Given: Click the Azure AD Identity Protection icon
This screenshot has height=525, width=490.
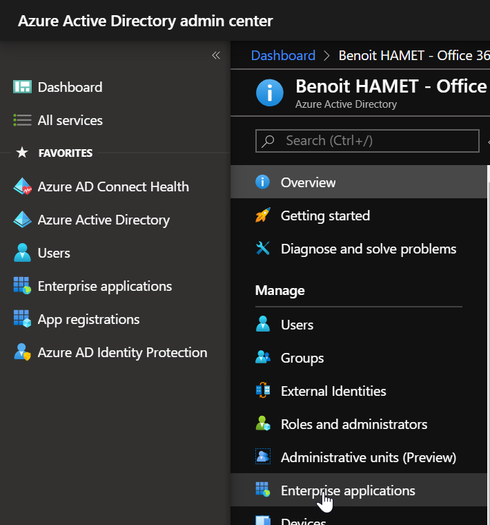Looking at the screenshot, I should coord(22,352).
